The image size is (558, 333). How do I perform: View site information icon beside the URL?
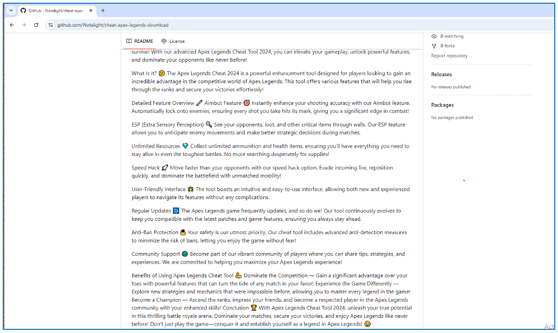(x=51, y=25)
